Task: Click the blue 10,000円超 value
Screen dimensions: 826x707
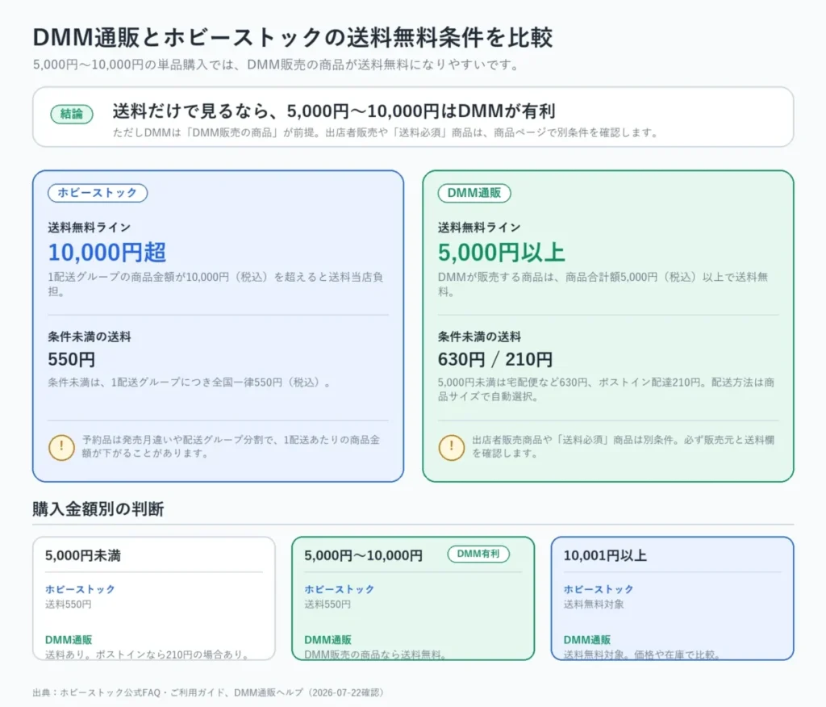Action: click(x=107, y=252)
